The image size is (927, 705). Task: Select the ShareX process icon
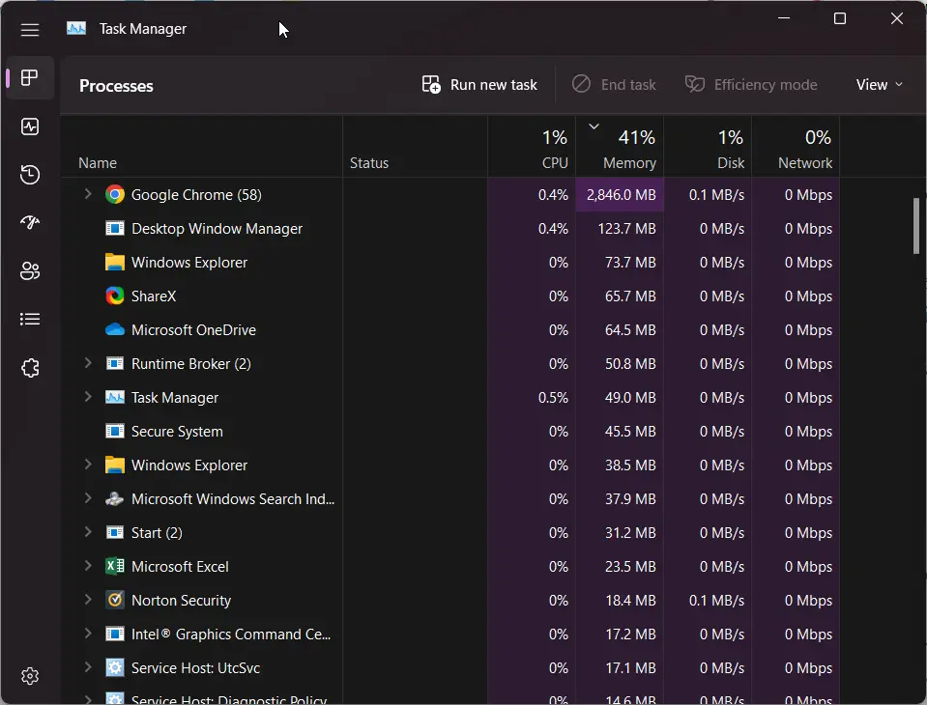(115, 296)
